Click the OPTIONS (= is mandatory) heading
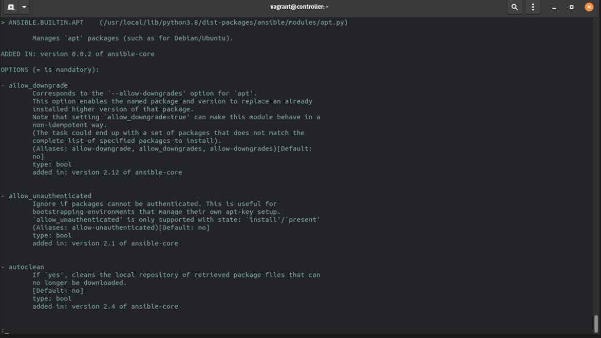This screenshot has width=601, height=338. pos(50,70)
